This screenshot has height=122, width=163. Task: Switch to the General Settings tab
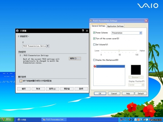click(99, 26)
